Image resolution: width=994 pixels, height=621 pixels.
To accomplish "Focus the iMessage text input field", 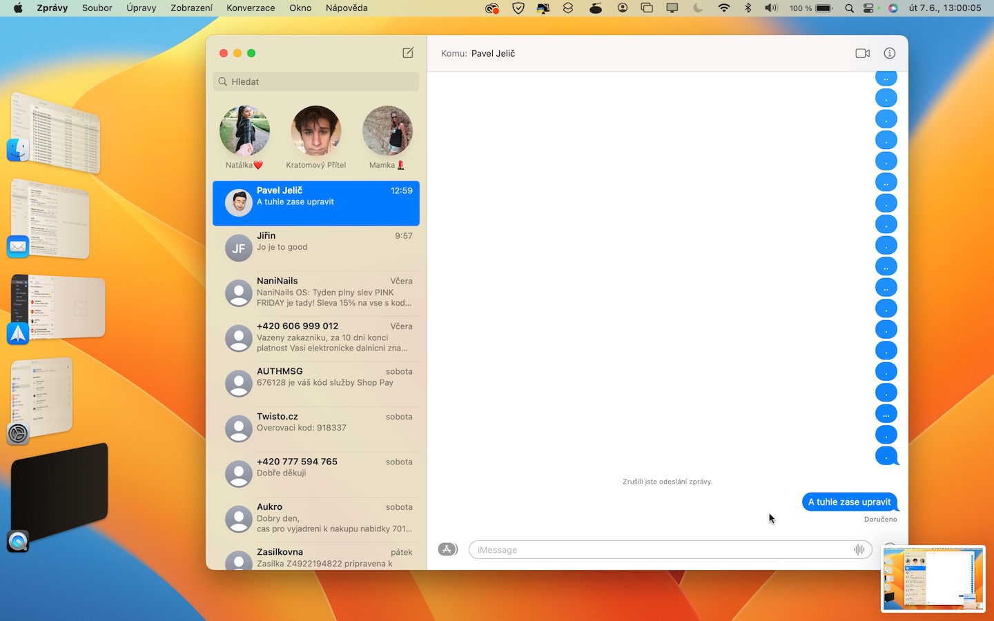I will (670, 550).
